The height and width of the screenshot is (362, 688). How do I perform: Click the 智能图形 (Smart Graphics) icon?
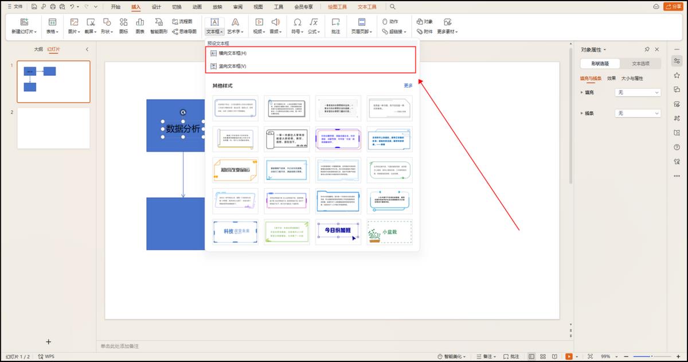(x=158, y=22)
